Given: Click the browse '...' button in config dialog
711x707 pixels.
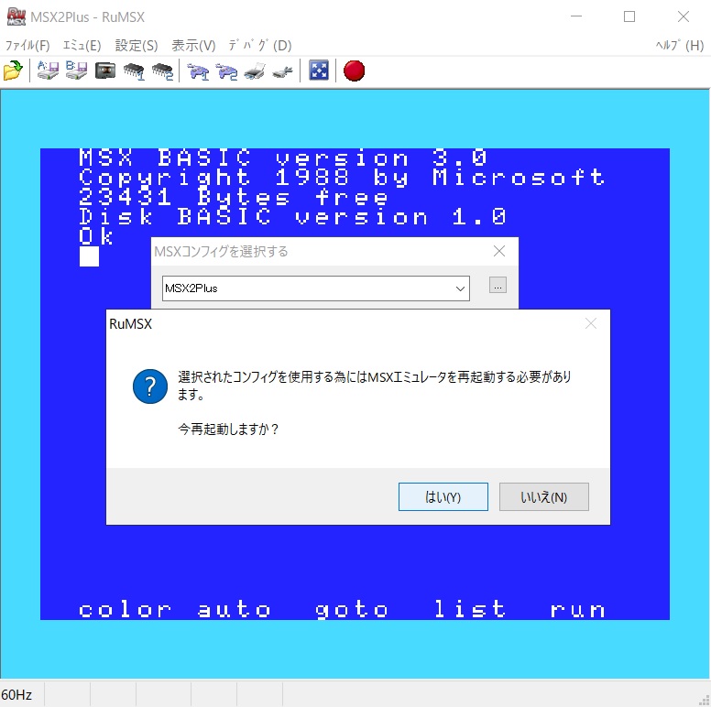Looking at the screenshot, I should (498, 285).
